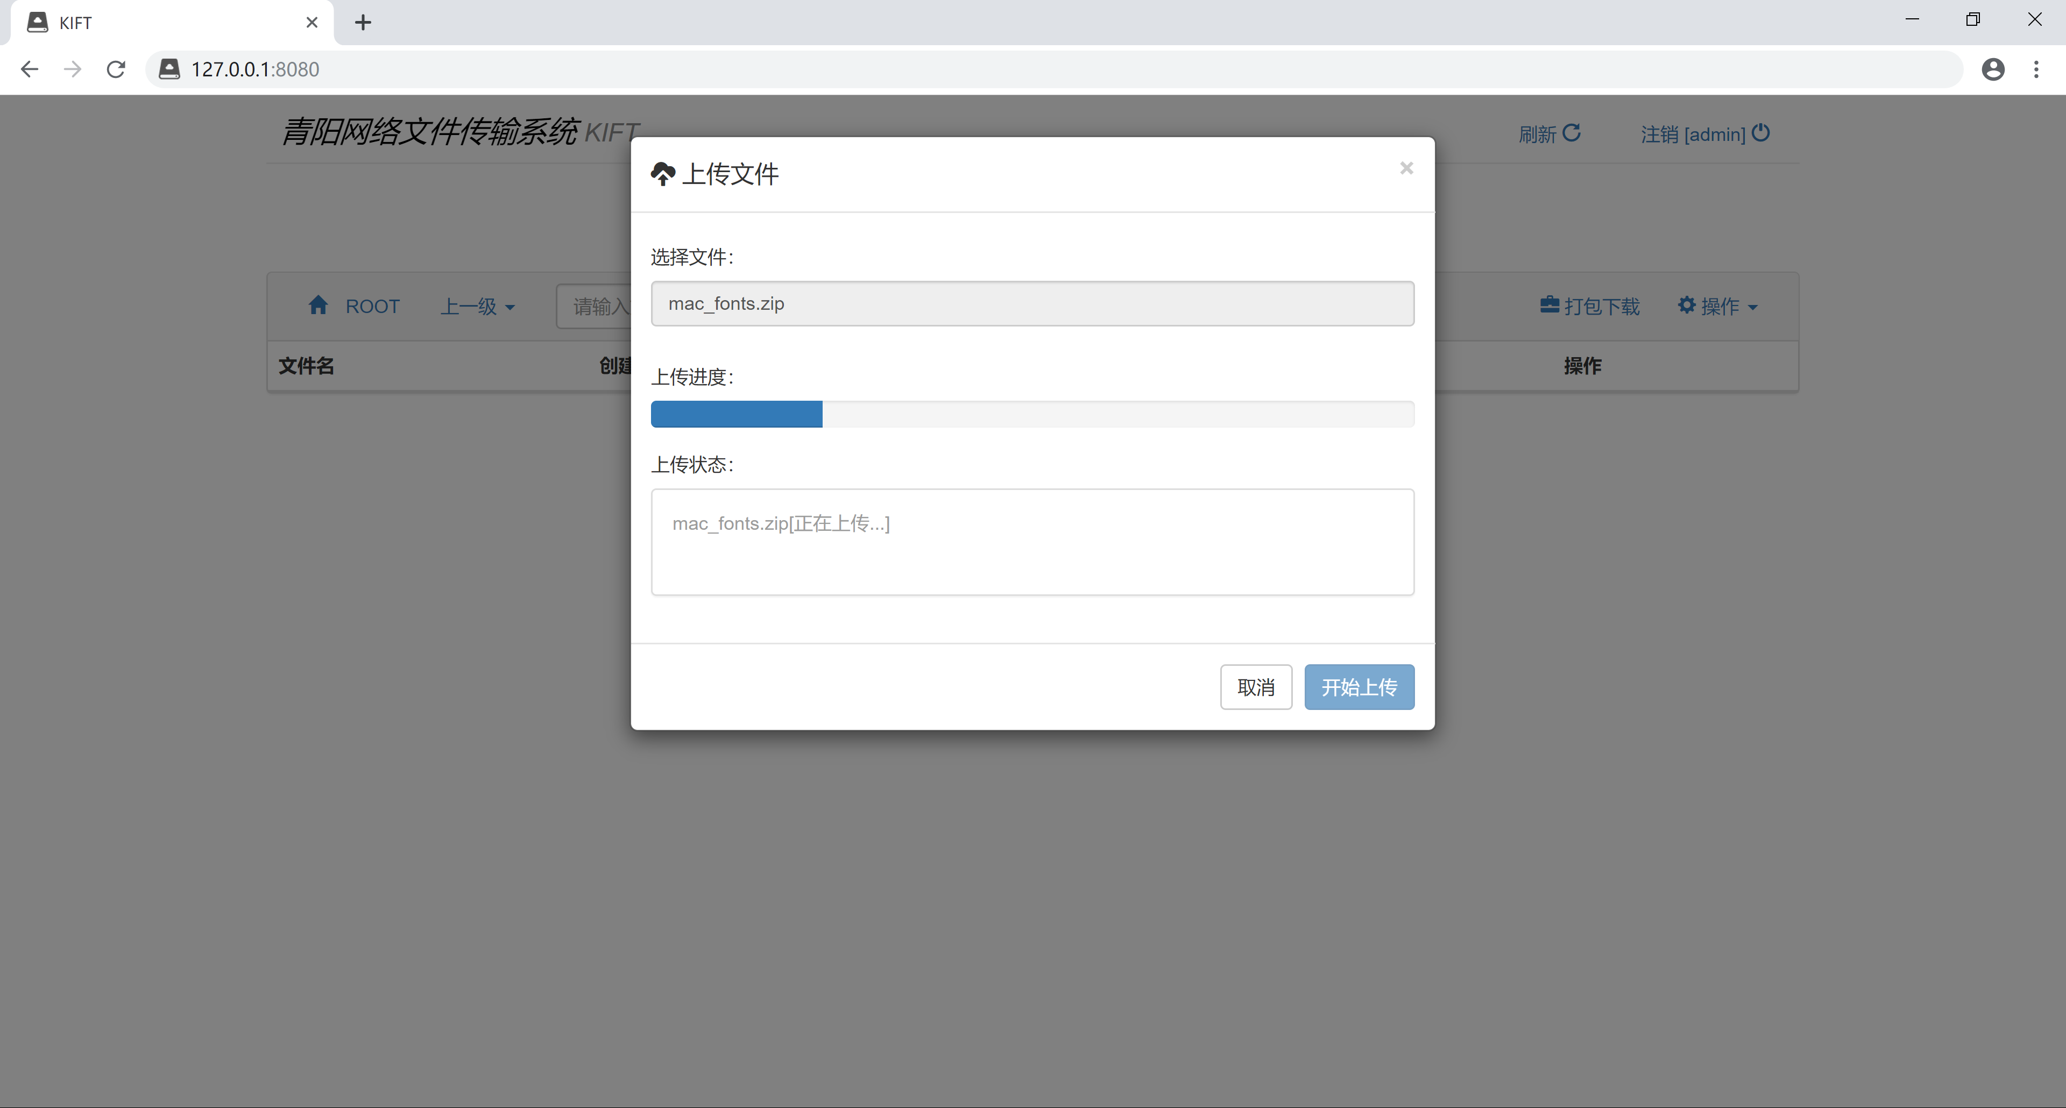Cancel the upload with the 取消 button
The width and height of the screenshot is (2066, 1108).
[x=1256, y=687]
